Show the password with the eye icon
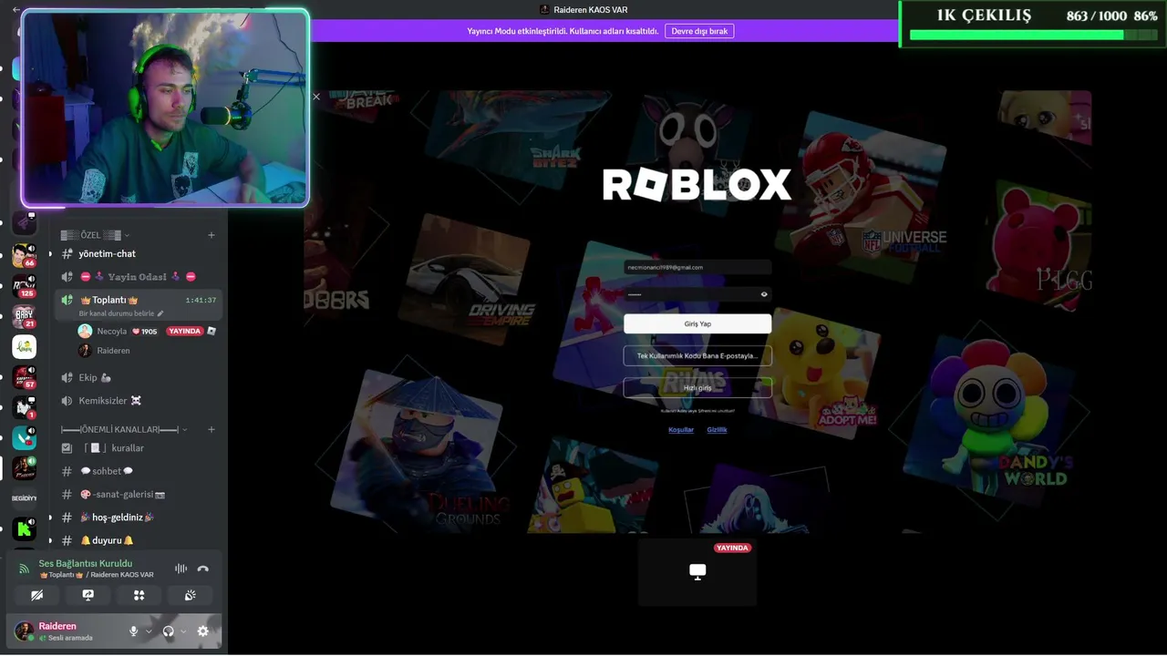This screenshot has height=656, width=1167. [764, 294]
